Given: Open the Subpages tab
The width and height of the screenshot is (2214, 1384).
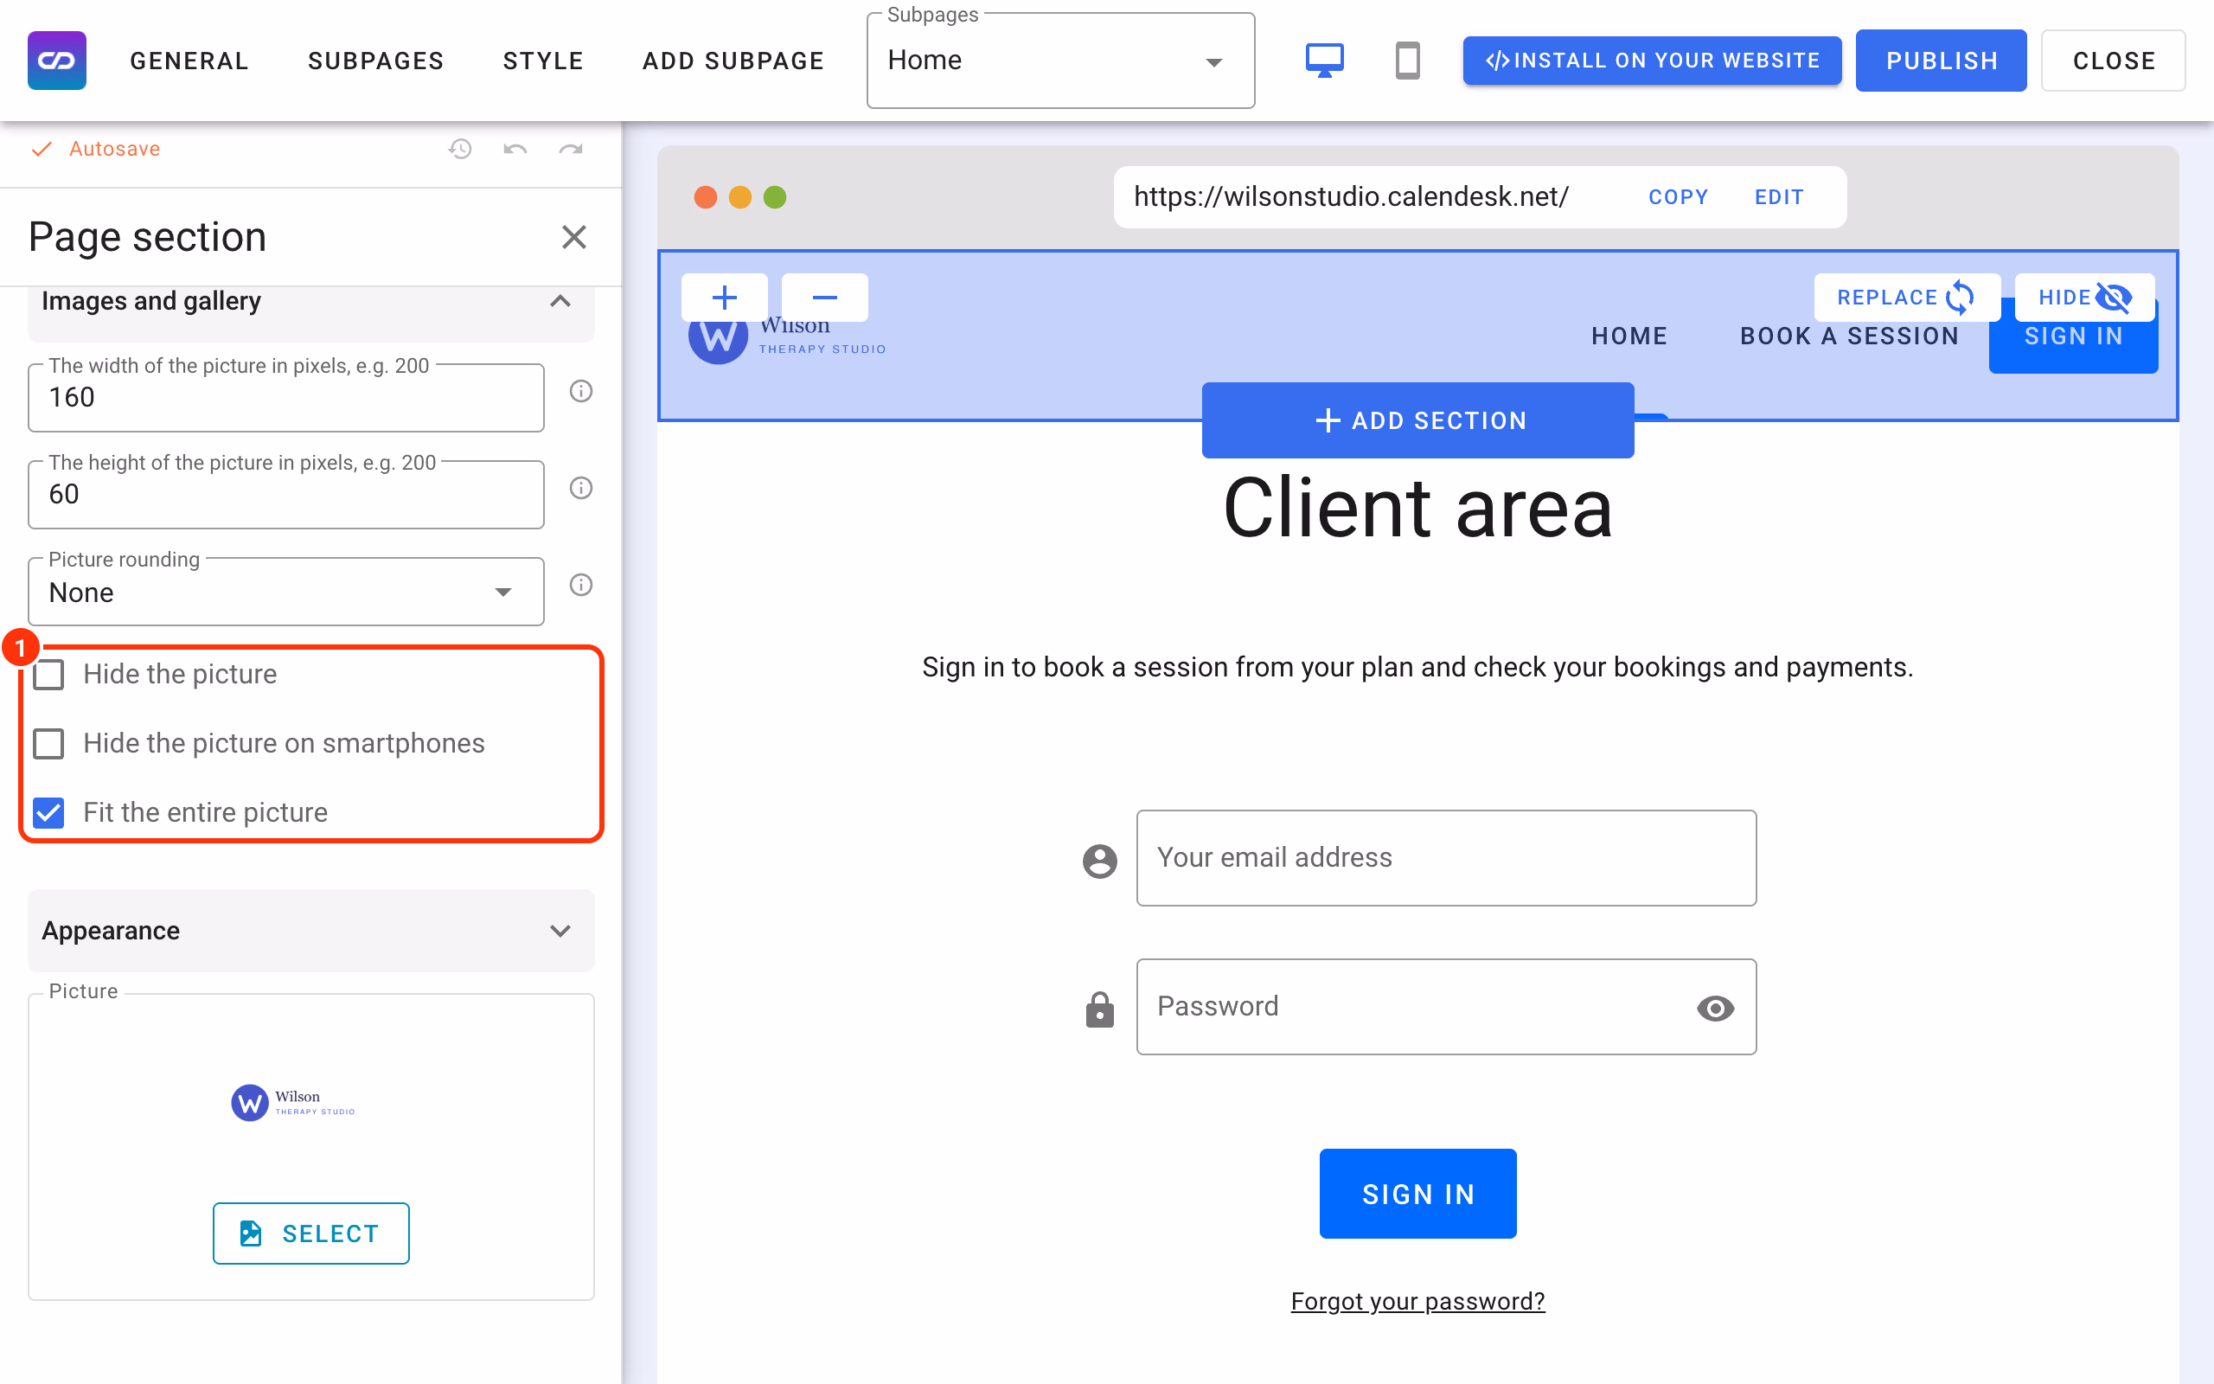Looking at the screenshot, I should coord(376,61).
